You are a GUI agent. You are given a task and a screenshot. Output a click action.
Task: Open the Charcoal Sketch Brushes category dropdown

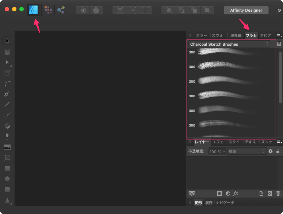[x=229, y=44]
